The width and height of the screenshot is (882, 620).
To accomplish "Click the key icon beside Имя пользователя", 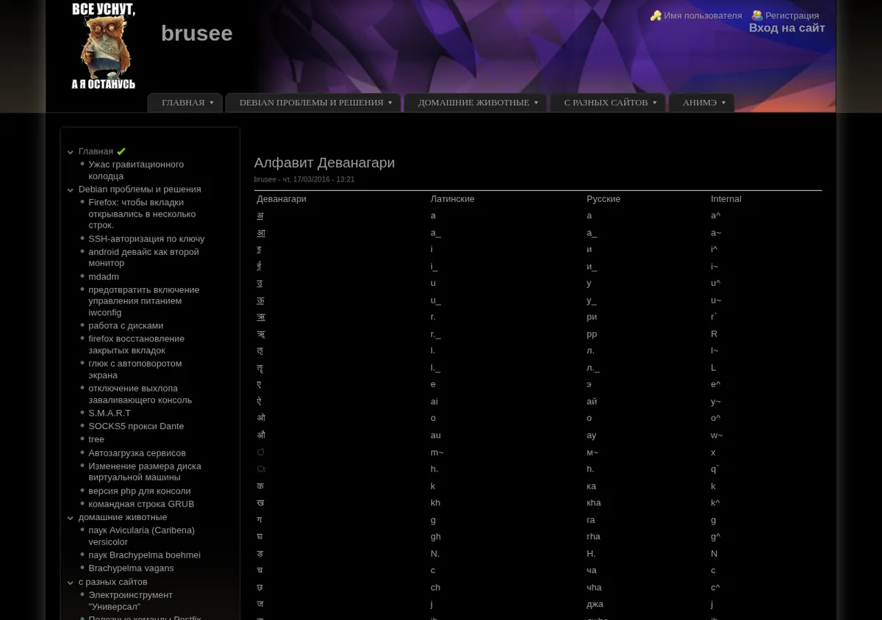I will [656, 15].
